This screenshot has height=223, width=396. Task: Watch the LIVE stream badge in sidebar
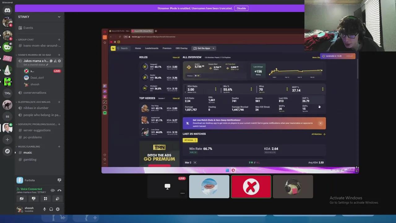point(57,71)
